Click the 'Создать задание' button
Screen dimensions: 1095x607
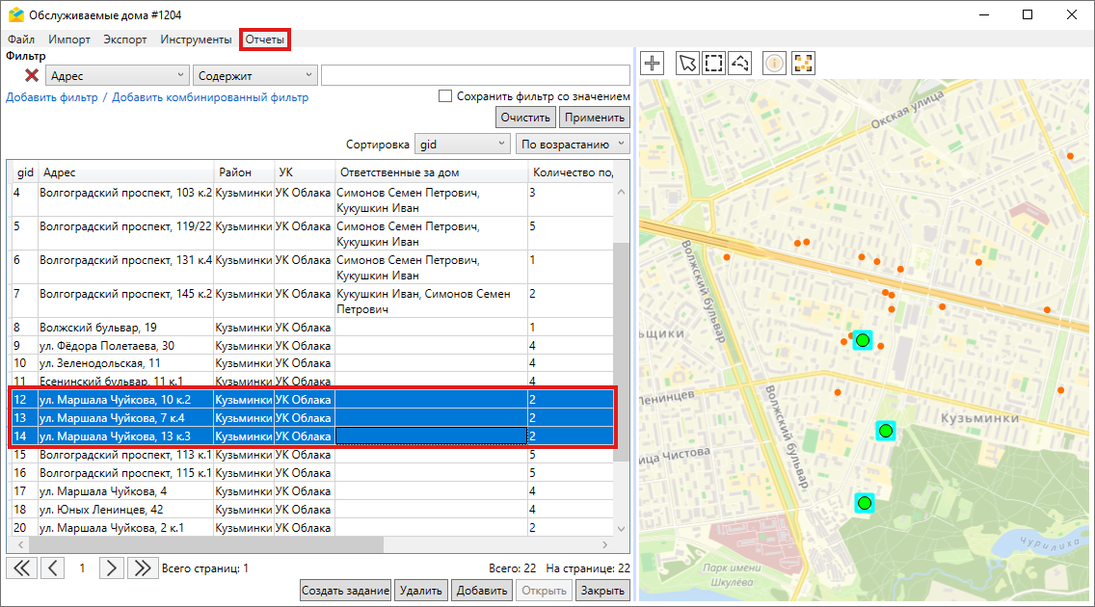click(x=345, y=591)
